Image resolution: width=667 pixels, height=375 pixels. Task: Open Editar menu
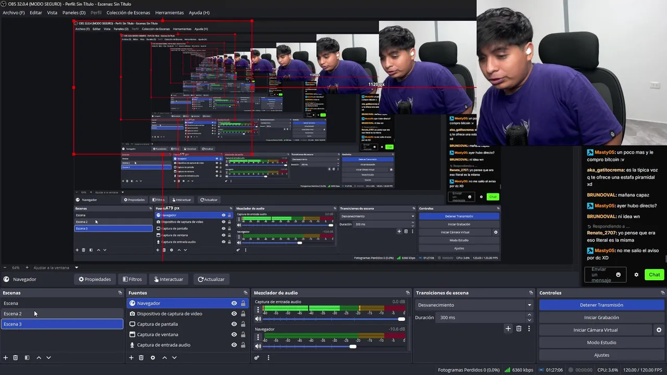(36, 12)
